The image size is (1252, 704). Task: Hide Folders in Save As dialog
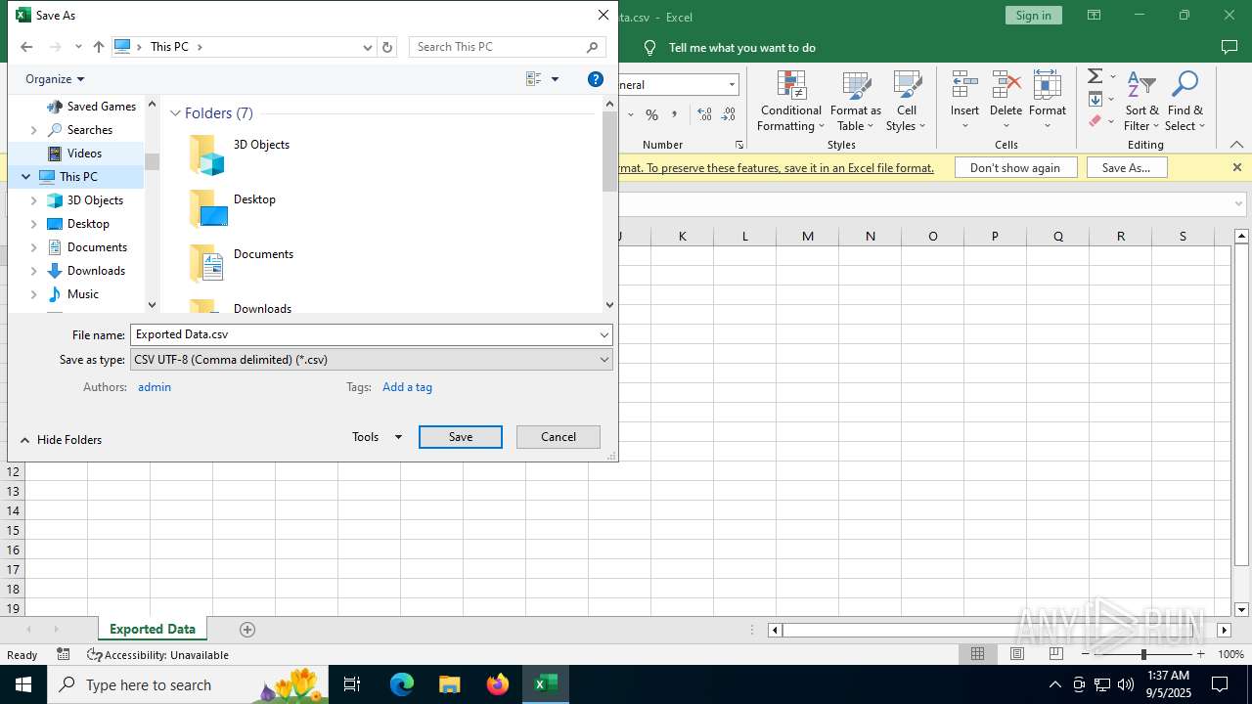(x=61, y=440)
